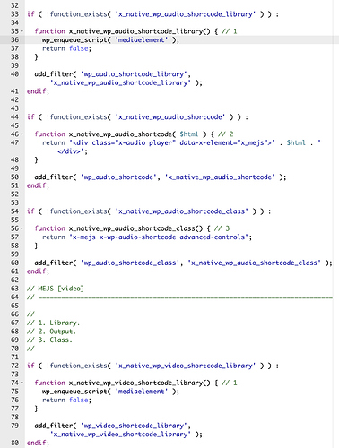Click endif; on line 51
Screen dimensions: 339x448
38,185
